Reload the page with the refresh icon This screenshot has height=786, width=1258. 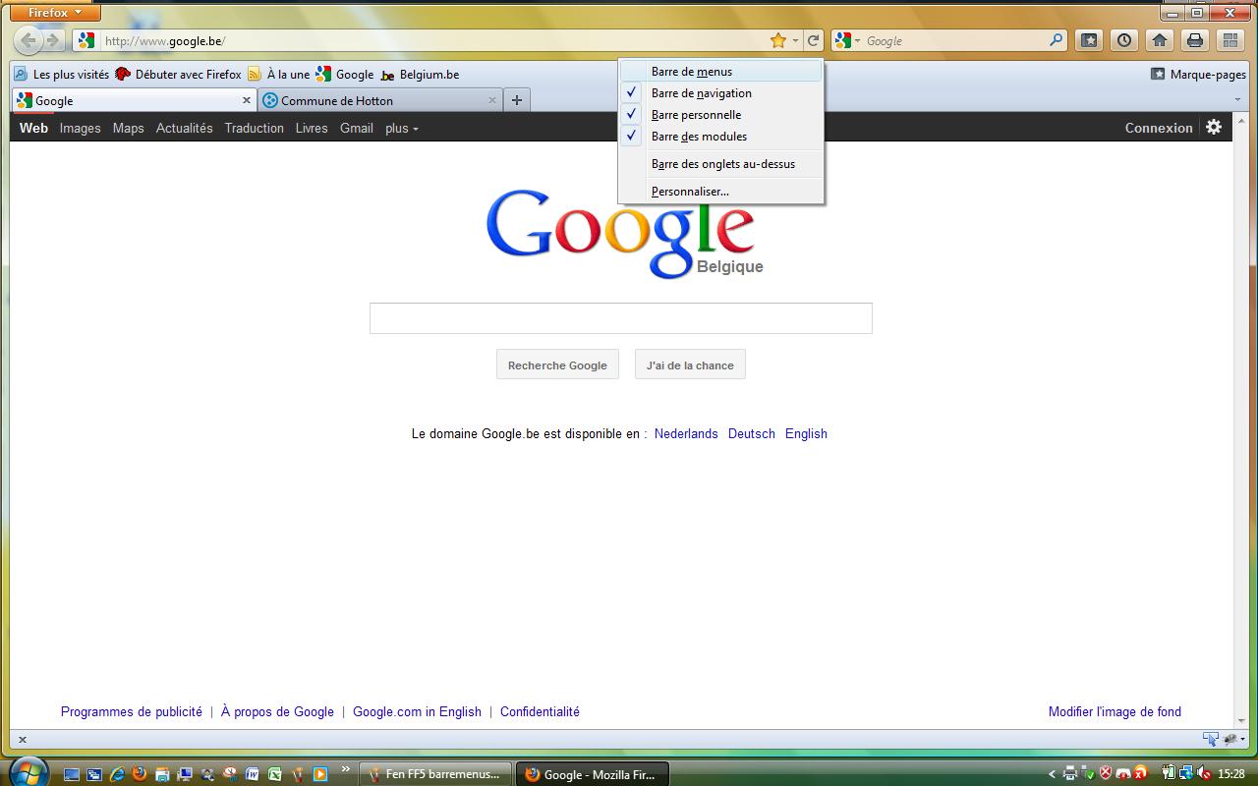click(x=814, y=40)
